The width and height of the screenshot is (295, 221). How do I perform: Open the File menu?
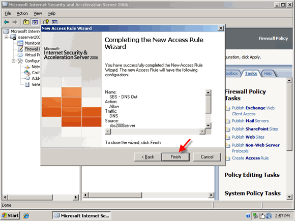coord(8,13)
